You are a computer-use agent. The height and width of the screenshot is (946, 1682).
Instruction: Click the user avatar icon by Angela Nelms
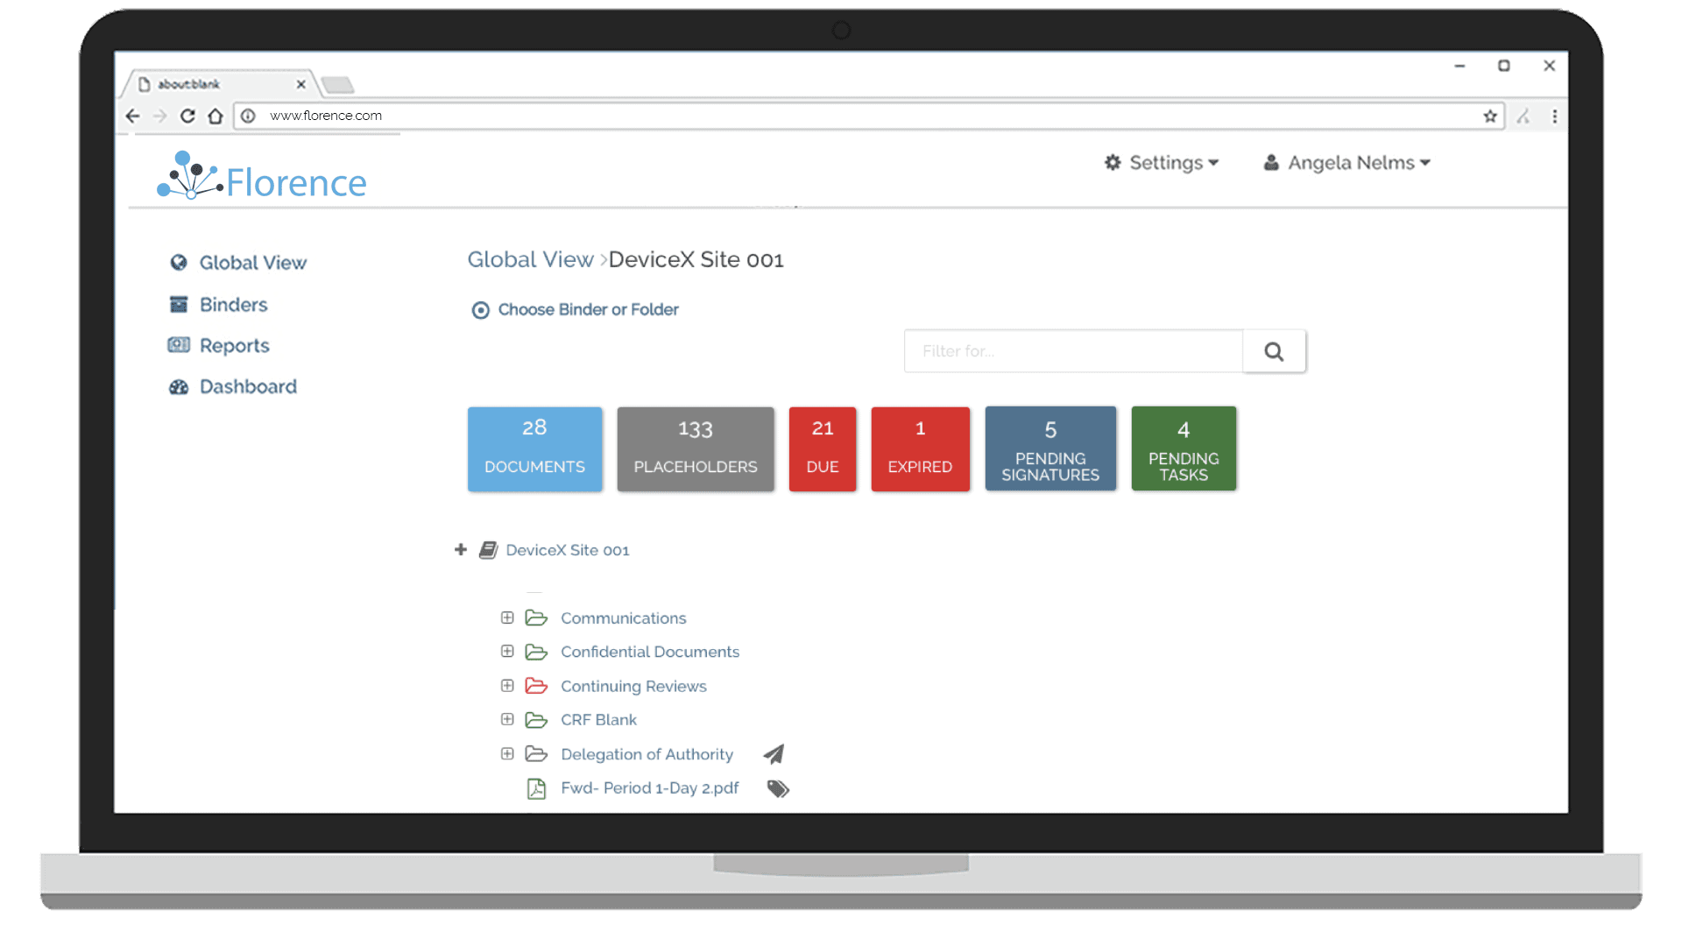click(x=1271, y=162)
